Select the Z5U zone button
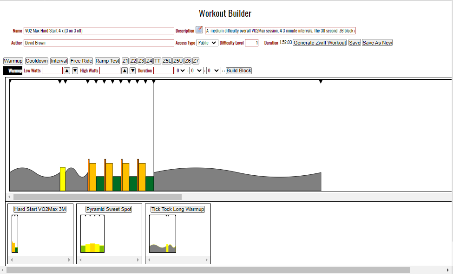 click(x=178, y=61)
